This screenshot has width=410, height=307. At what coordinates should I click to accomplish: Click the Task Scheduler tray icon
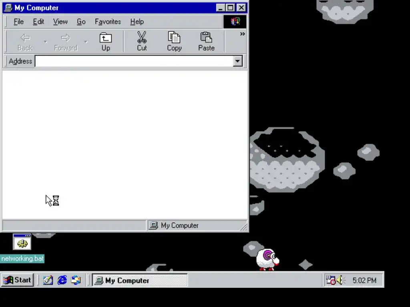click(x=330, y=280)
